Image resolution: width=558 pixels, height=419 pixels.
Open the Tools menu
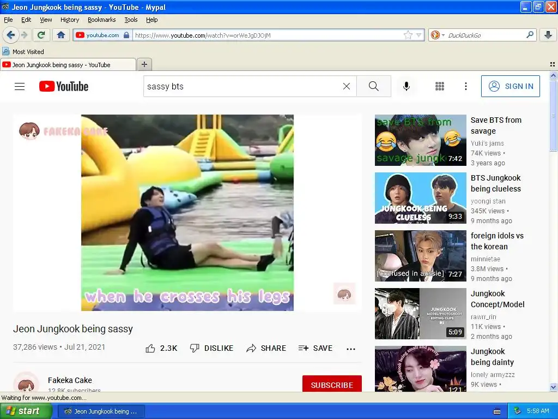click(131, 20)
